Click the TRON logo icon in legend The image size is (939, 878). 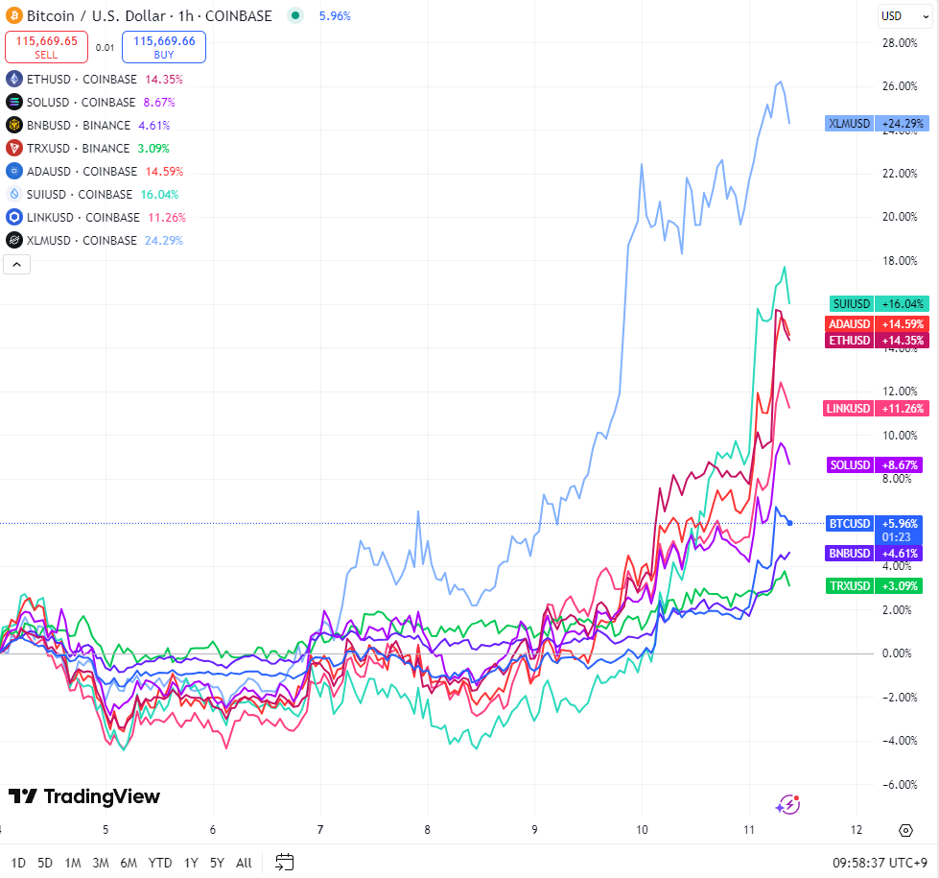(x=13, y=148)
